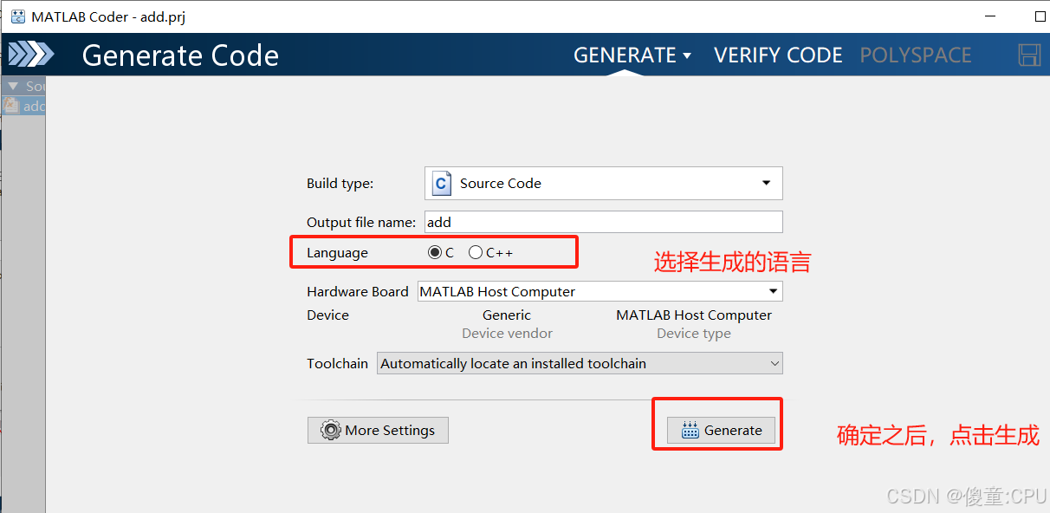Screen dimensions: 1050x513
Task: Open the POLYSPACE step
Action: (x=916, y=55)
